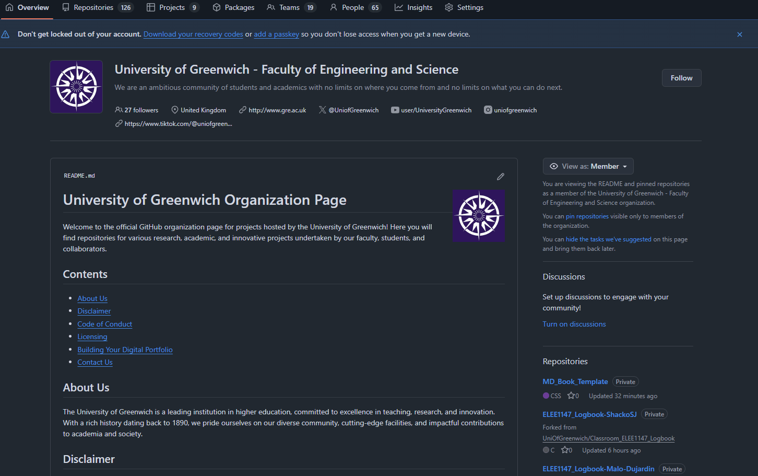The height and width of the screenshot is (476, 758).
Task: Click the United Kingdom location pin icon
Action: (x=175, y=110)
